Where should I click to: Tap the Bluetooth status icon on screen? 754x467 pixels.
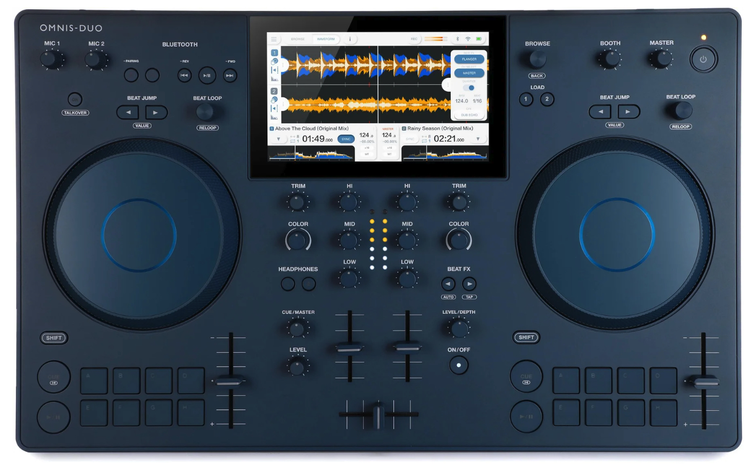(457, 39)
